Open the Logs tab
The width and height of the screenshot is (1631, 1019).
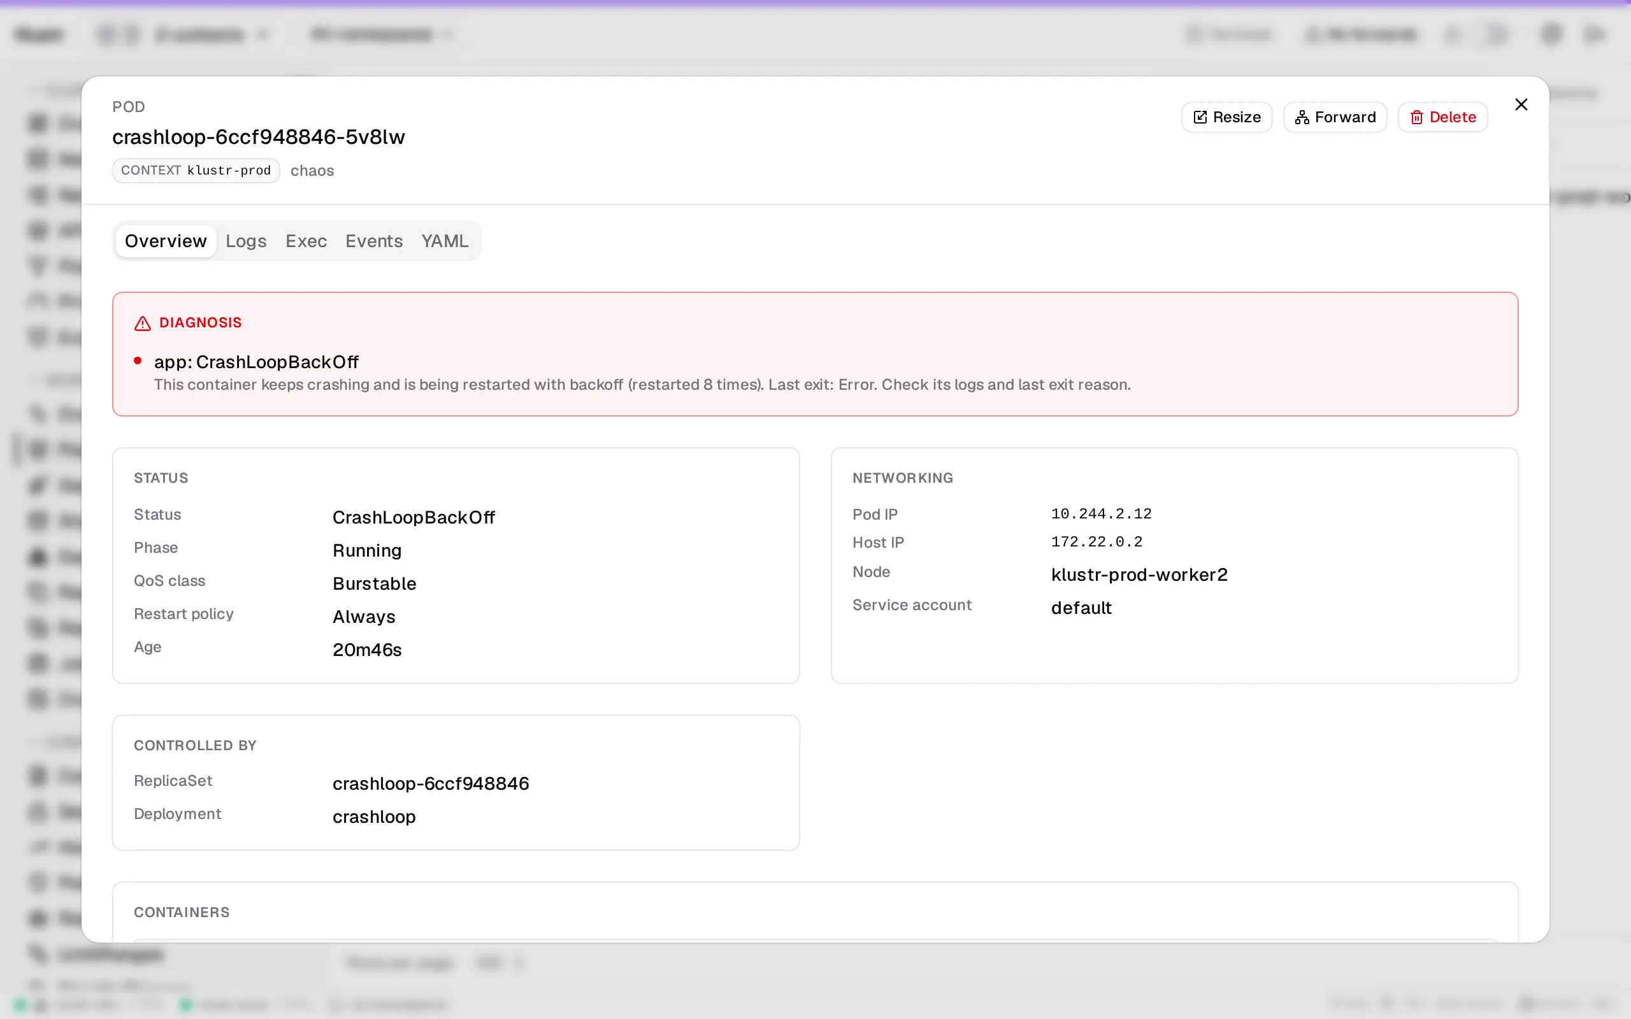(x=246, y=241)
